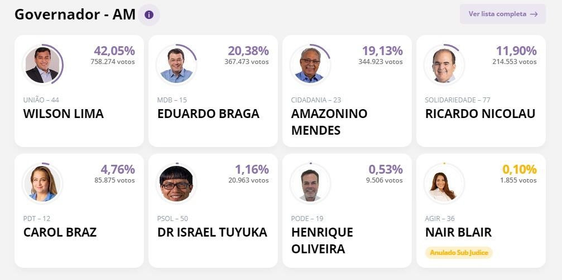Click the Anulado Sub Judice badge
This screenshot has height=280, width=562.
(x=459, y=253)
